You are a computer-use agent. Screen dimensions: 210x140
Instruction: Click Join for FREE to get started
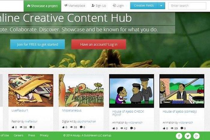point(37,44)
